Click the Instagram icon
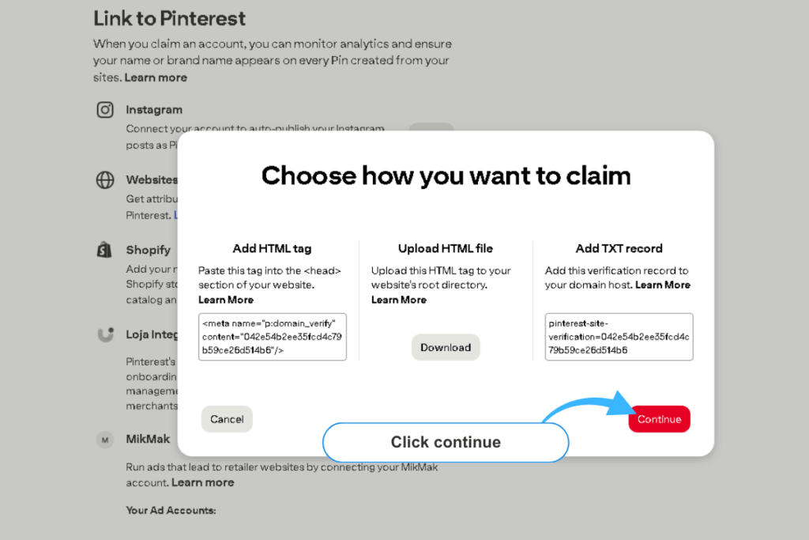809x540 pixels. (105, 109)
